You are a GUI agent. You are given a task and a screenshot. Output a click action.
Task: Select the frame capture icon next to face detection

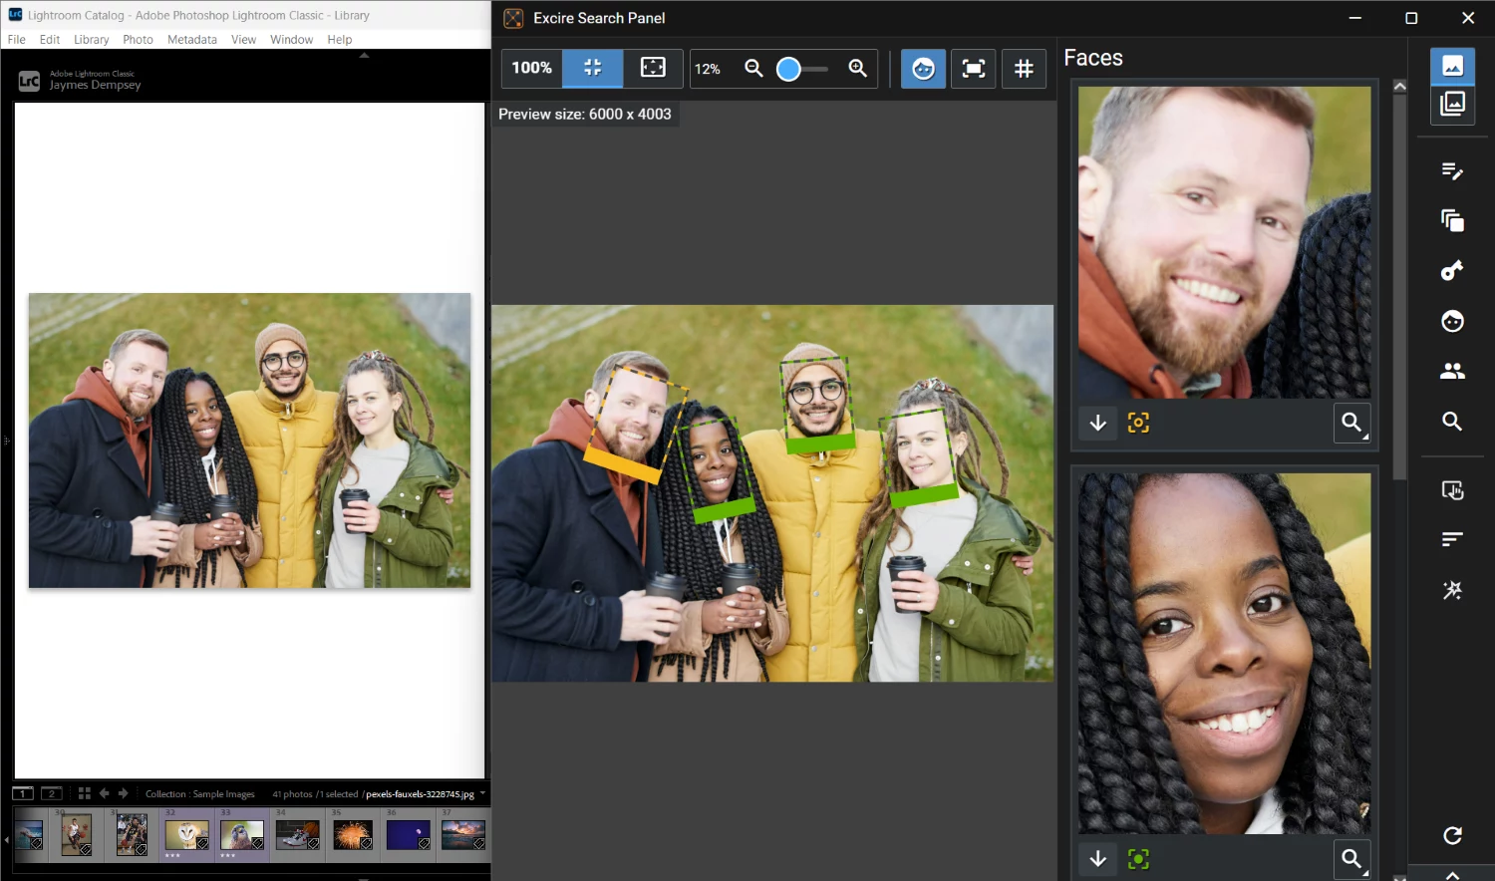point(973,69)
